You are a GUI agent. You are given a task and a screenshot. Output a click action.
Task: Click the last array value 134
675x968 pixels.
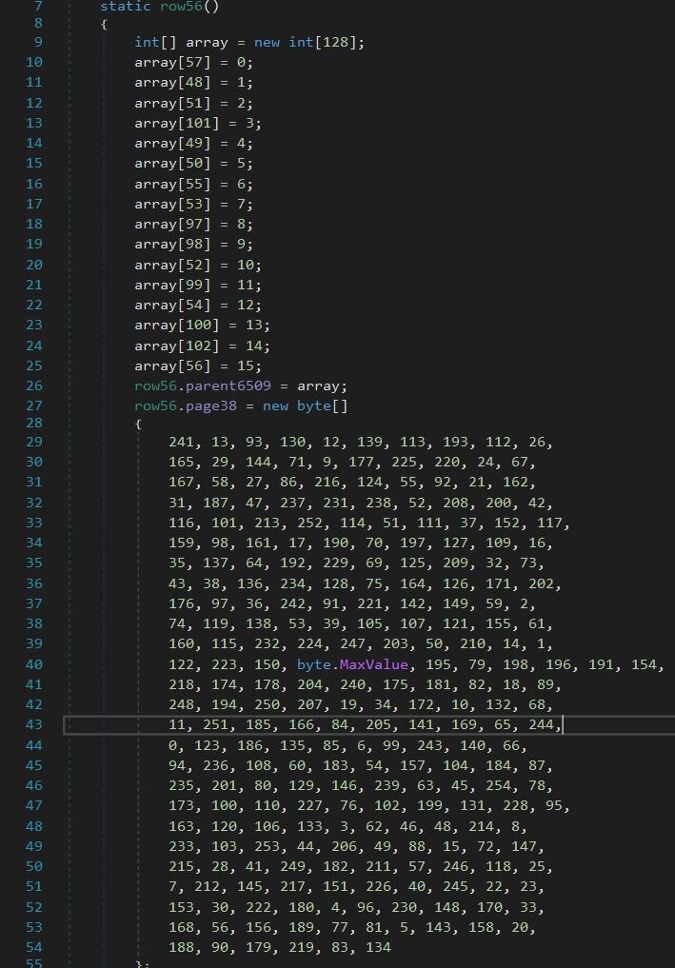[378, 947]
